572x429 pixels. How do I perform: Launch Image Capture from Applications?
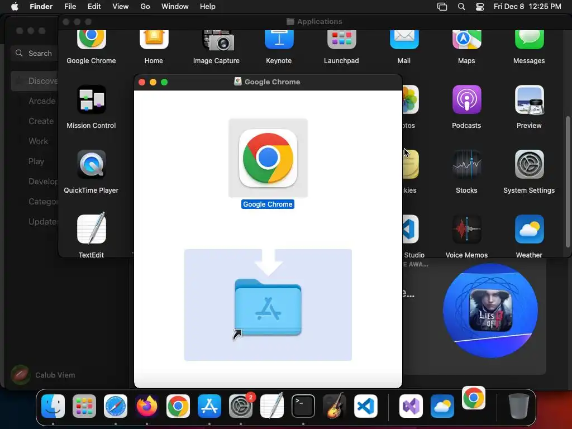point(218,40)
